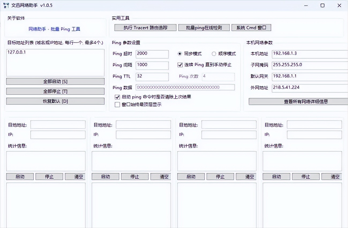The height and width of the screenshot is (228, 348).
Task: Focus the target address list containing 127.0.0.1
Action: point(55,63)
